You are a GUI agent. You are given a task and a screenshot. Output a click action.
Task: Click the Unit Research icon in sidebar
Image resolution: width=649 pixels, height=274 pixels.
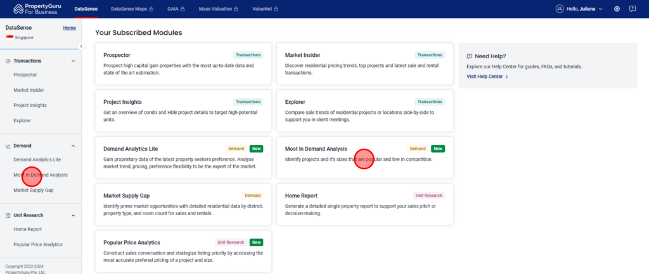click(8, 215)
